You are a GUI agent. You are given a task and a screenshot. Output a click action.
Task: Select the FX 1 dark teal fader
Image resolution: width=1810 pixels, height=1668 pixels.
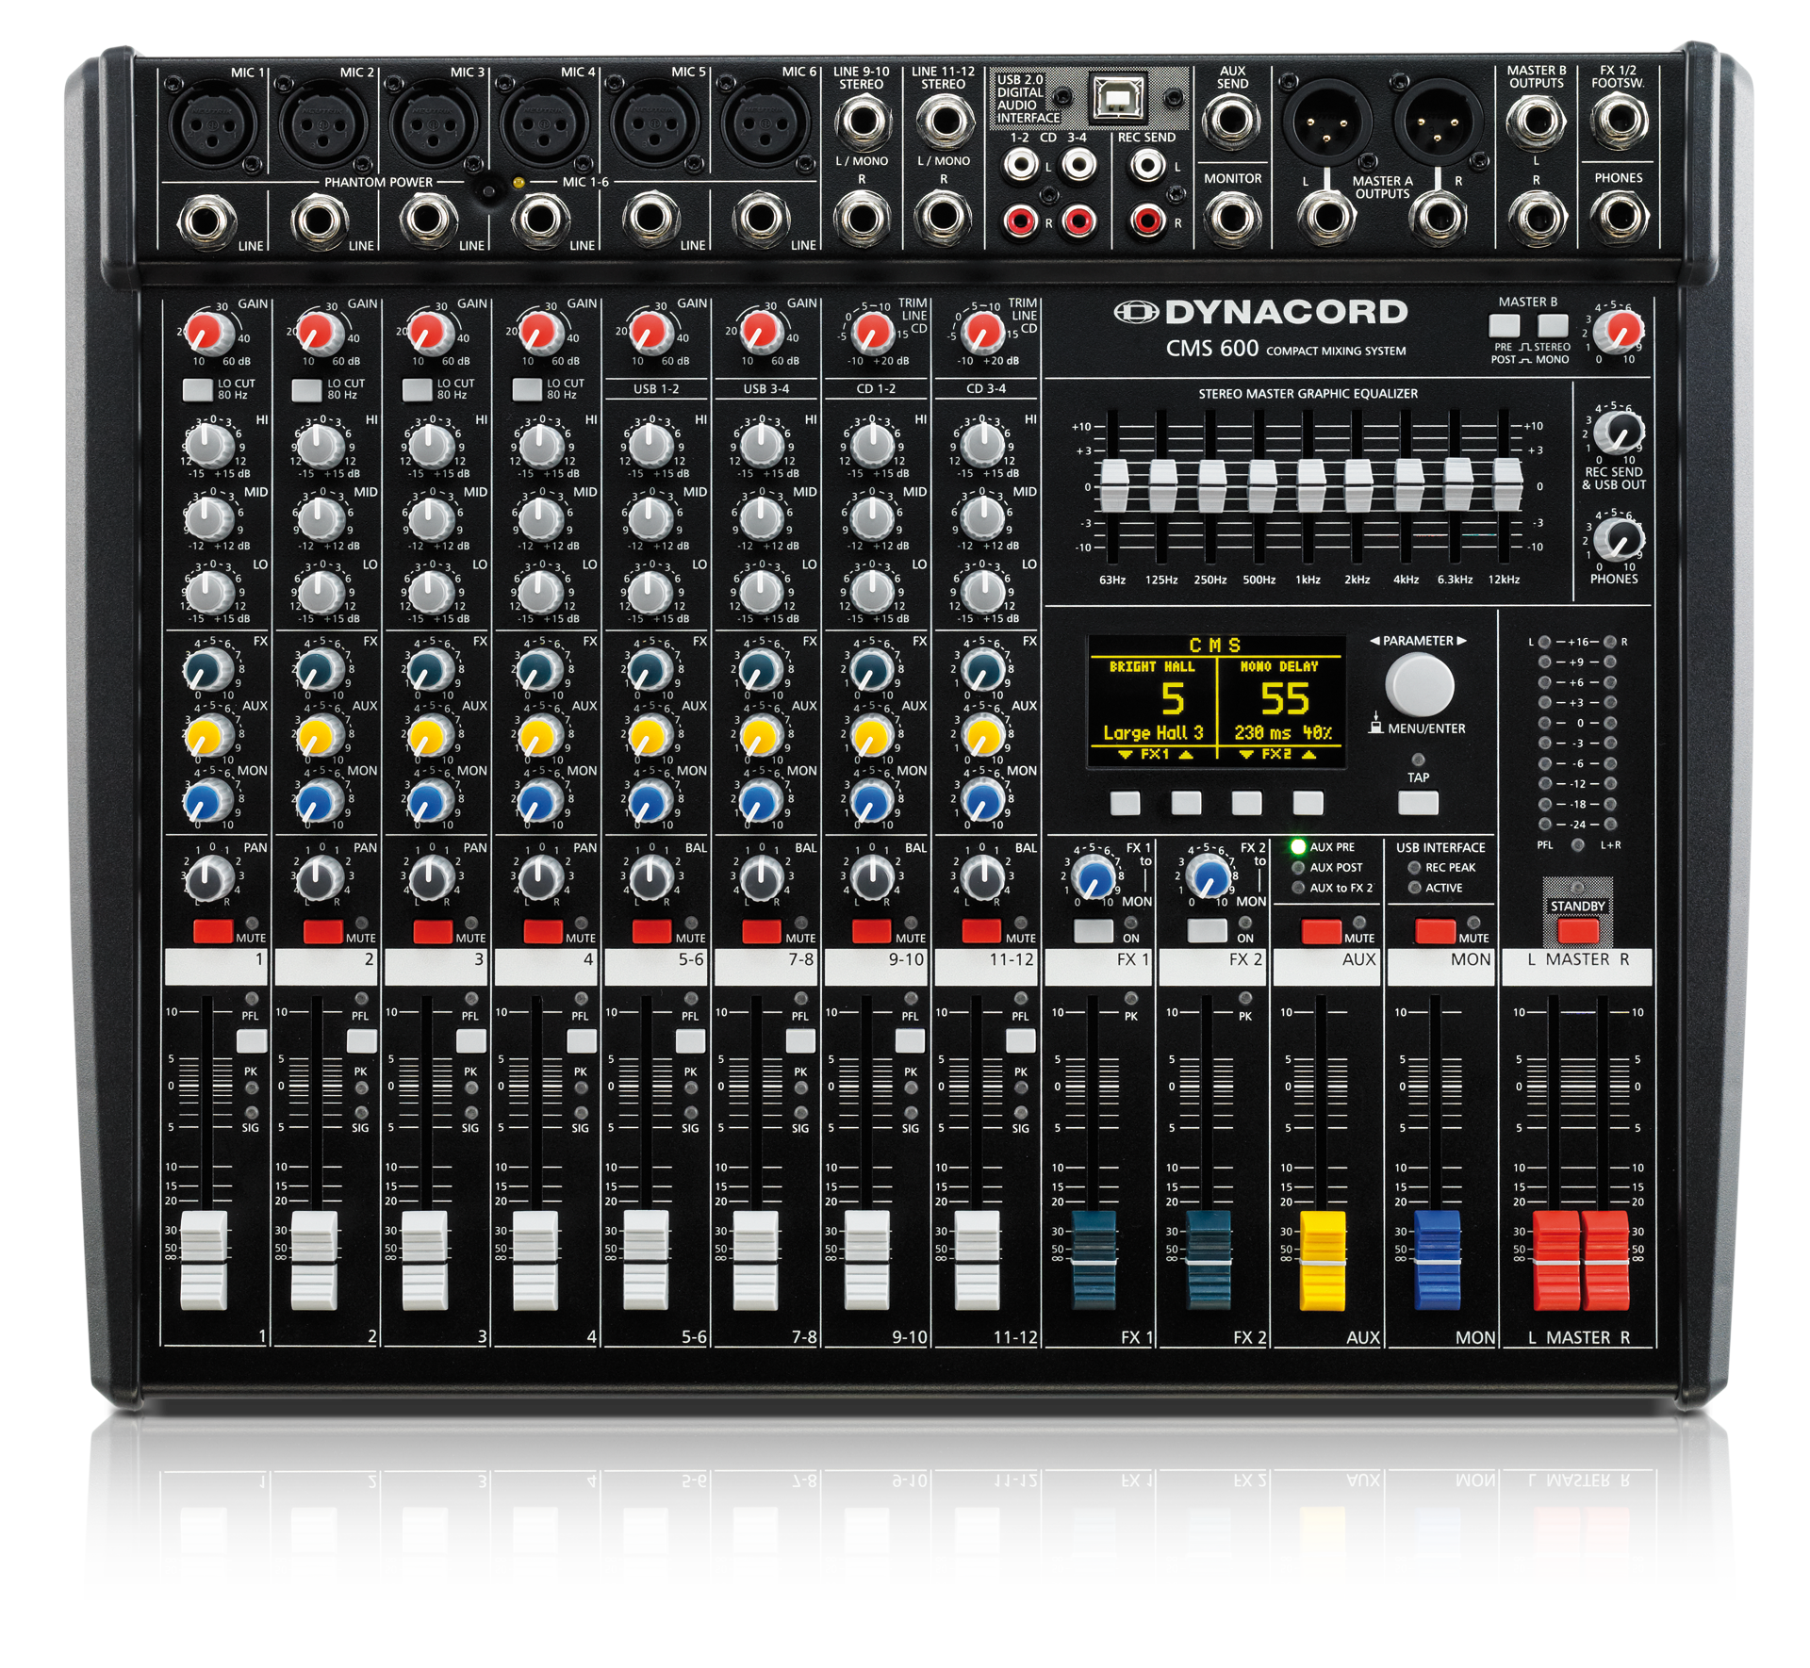pyautogui.click(x=1094, y=1261)
